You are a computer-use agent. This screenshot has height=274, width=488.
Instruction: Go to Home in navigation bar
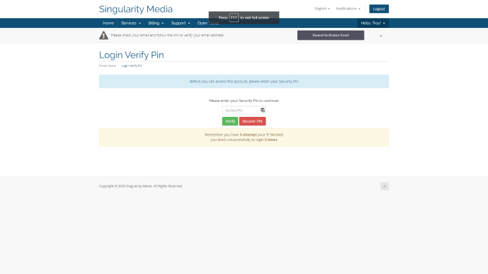(x=108, y=23)
